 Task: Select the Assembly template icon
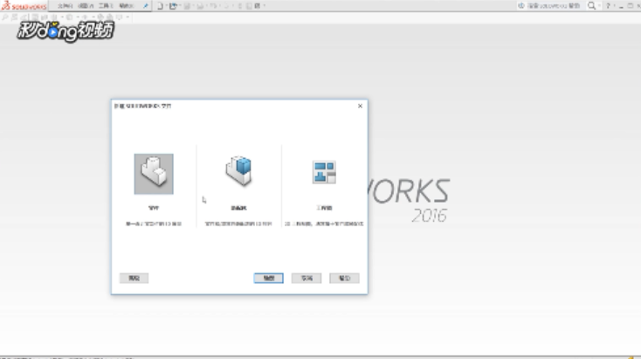pyautogui.click(x=238, y=171)
